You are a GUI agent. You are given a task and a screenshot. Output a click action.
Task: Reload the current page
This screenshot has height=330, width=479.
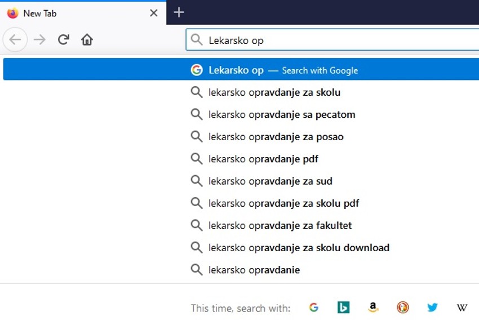[64, 40]
